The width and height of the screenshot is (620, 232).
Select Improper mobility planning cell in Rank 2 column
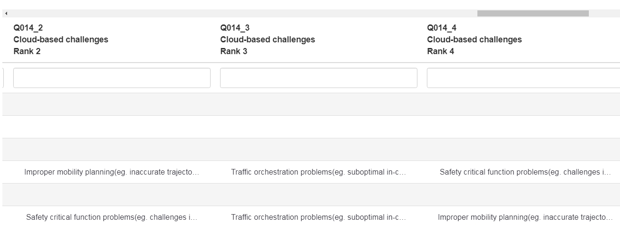pyautogui.click(x=112, y=172)
